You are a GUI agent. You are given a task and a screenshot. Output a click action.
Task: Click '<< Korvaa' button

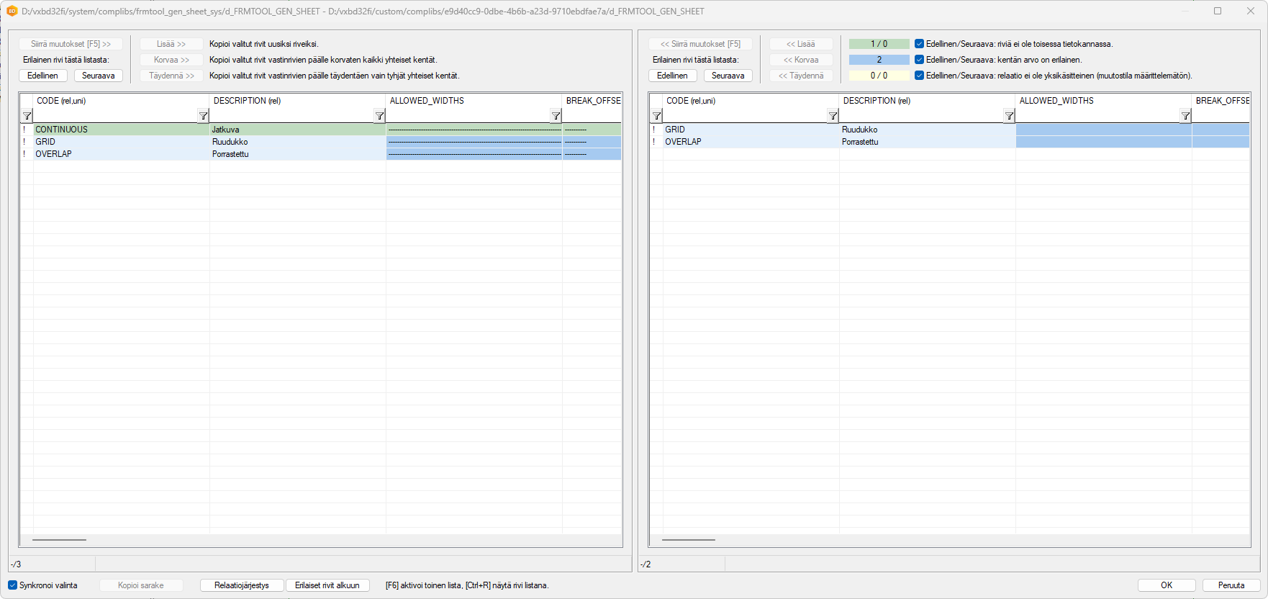[801, 60]
